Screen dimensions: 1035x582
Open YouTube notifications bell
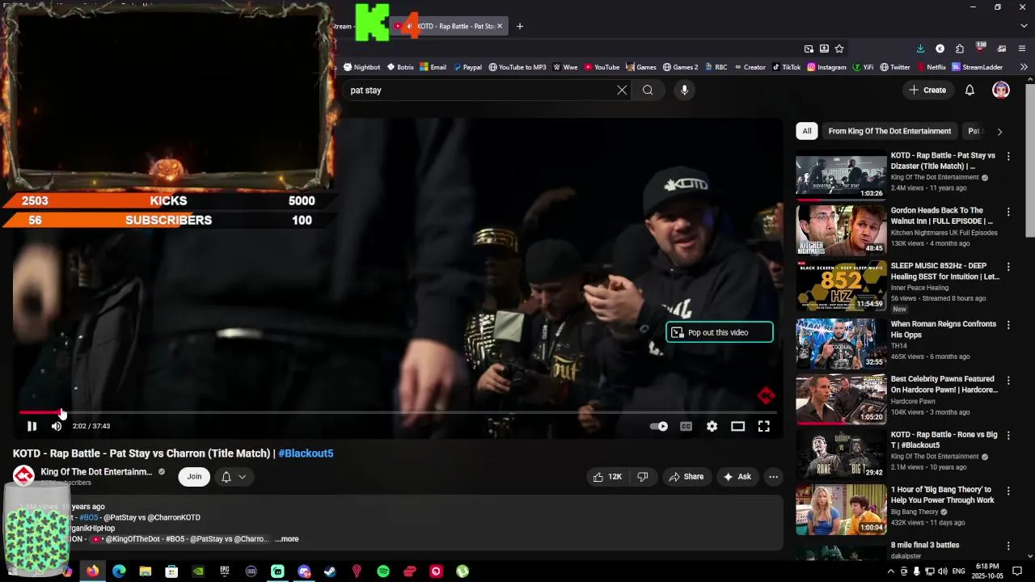[x=970, y=90]
